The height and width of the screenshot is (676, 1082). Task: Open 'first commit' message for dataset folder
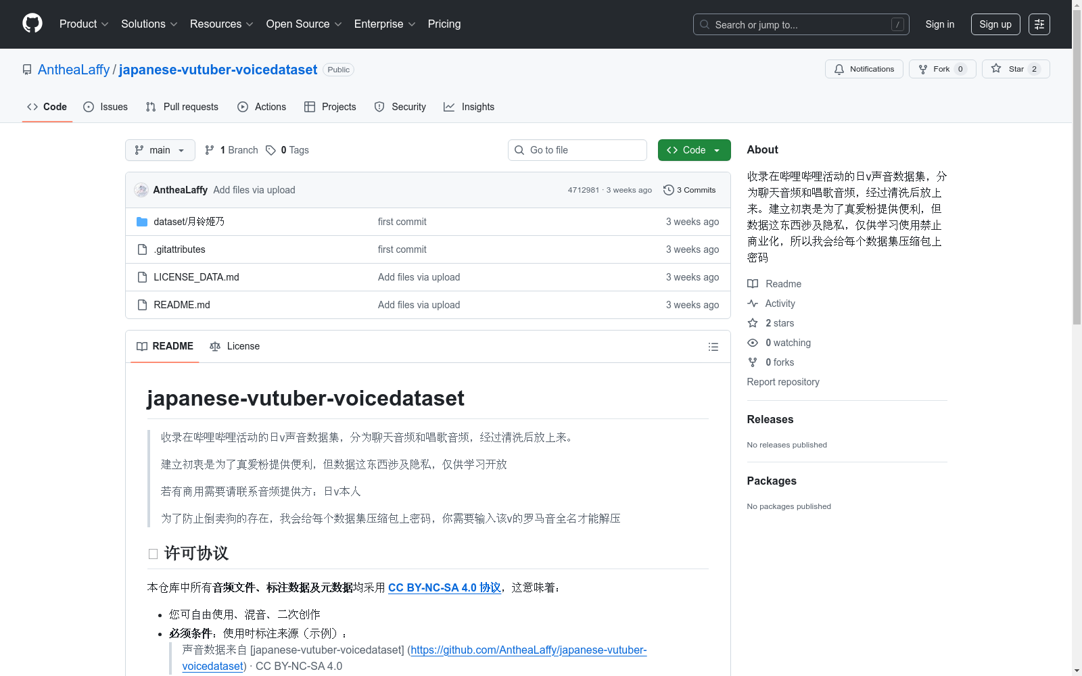click(402, 222)
